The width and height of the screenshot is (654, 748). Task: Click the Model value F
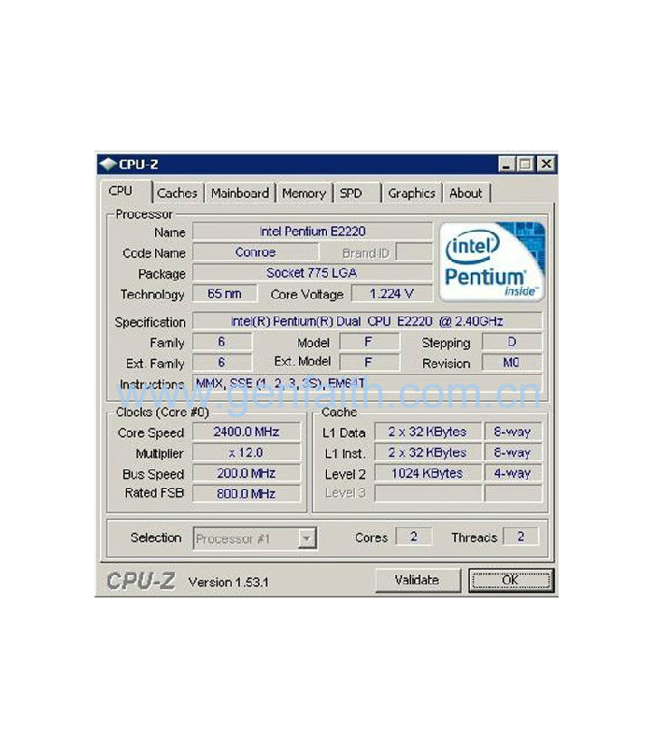coord(369,341)
